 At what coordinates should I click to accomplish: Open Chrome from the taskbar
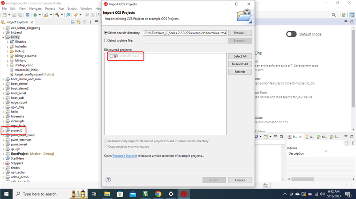click(158, 194)
